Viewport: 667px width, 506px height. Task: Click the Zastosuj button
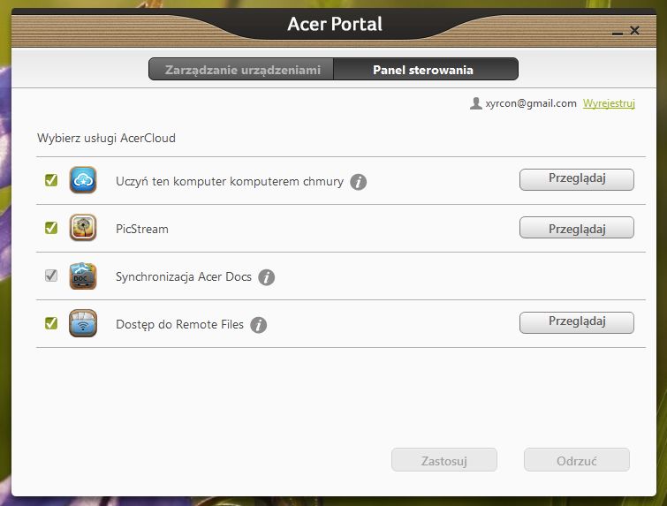tap(444, 460)
